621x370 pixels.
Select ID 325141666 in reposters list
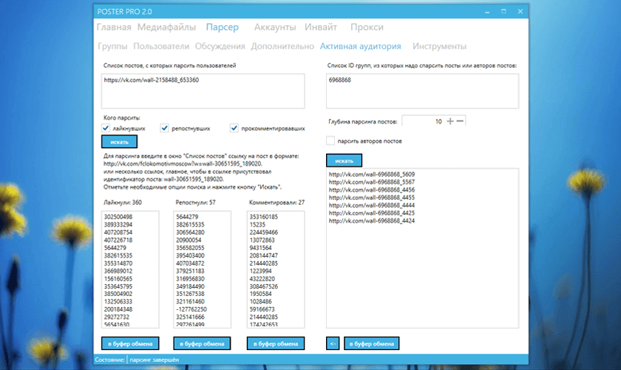pyautogui.click(x=190, y=317)
